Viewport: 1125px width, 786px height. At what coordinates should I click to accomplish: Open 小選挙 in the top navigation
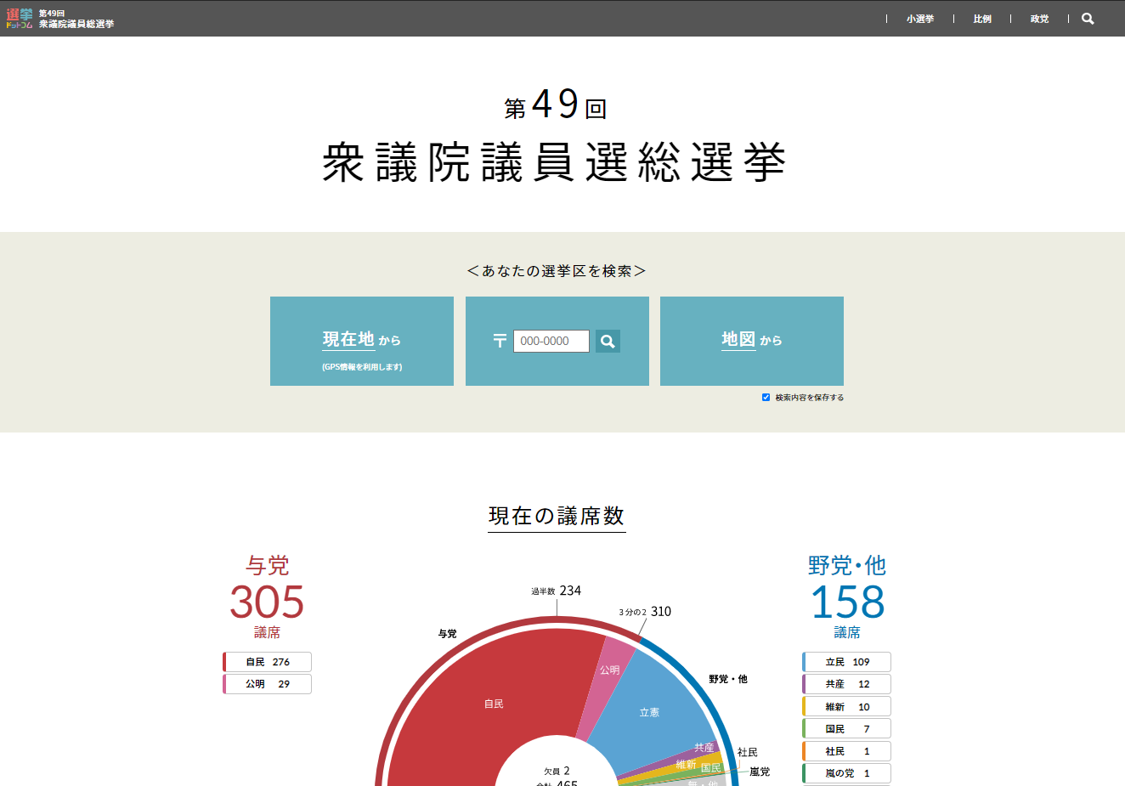pyautogui.click(x=919, y=19)
